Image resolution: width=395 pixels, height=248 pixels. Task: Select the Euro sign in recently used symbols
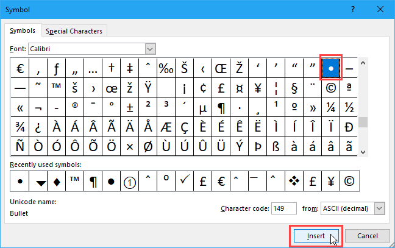pyautogui.click(x=221, y=181)
